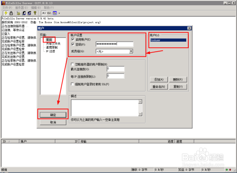Click the password input field
The height and width of the screenshot is (173, 237).
115,44
